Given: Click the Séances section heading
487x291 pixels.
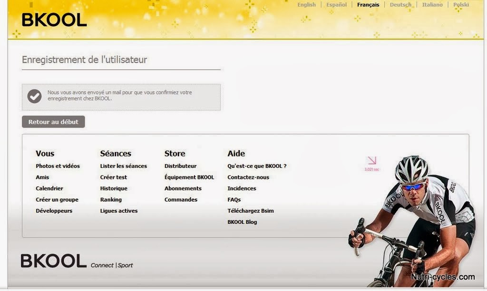Looking at the screenshot, I should pyautogui.click(x=116, y=154).
